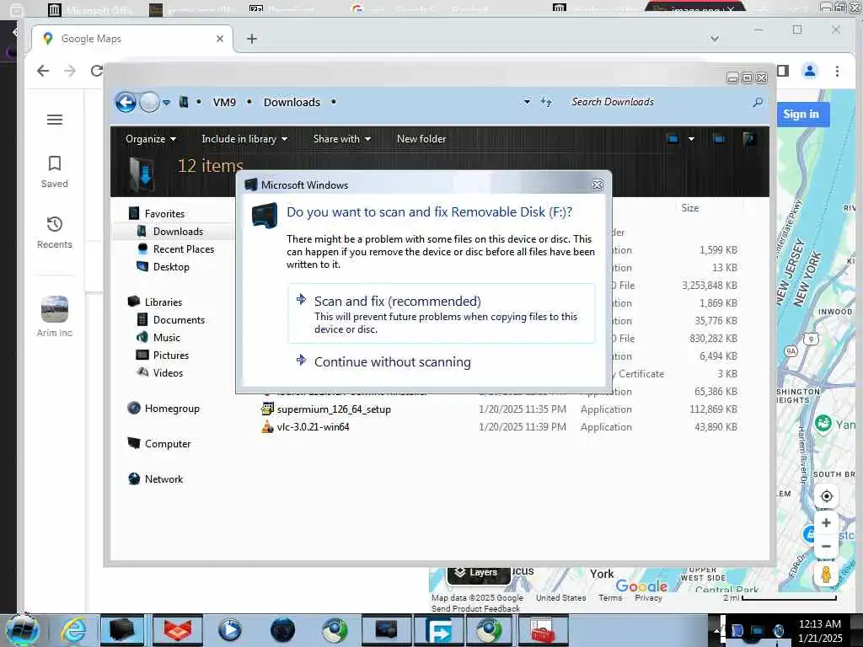Click the Arim Inc thumbnail

(55, 309)
